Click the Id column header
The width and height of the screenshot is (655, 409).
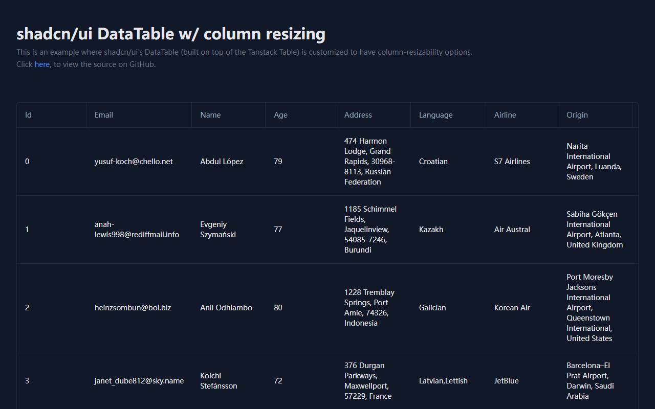click(52, 115)
